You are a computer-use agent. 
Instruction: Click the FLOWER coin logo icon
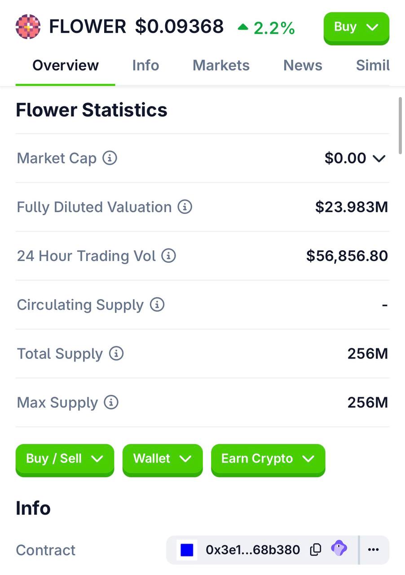click(x=28, y=27)
